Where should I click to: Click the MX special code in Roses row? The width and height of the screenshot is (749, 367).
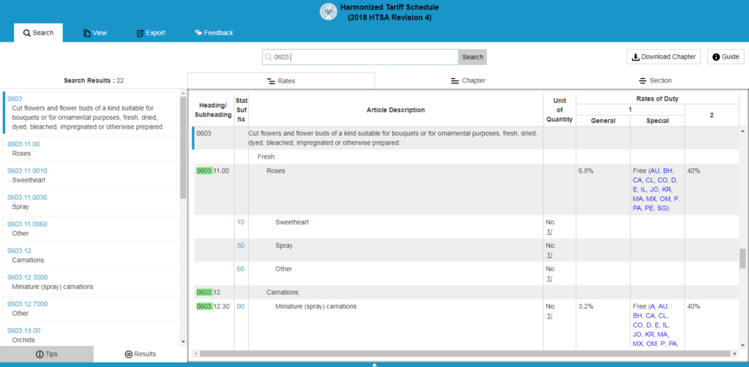point(652,199)
